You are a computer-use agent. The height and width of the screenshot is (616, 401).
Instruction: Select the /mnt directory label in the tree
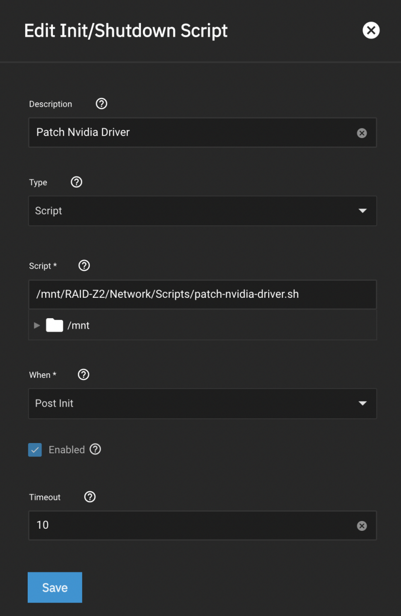78,325
